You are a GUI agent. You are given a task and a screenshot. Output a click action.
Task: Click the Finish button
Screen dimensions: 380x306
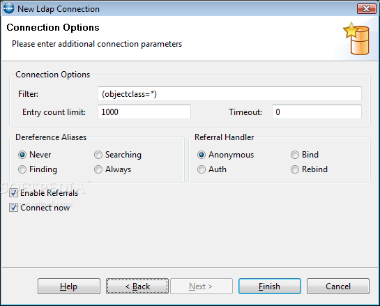pyautogui.click(x=270, y=286)
